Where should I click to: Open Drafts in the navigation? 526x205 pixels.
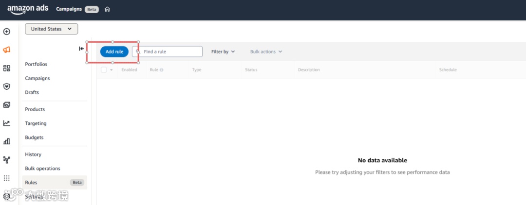click(x=32, y=92)
